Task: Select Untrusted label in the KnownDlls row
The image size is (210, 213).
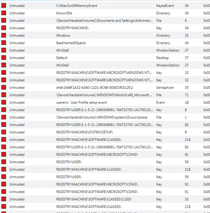Action: tap(17, 13)
